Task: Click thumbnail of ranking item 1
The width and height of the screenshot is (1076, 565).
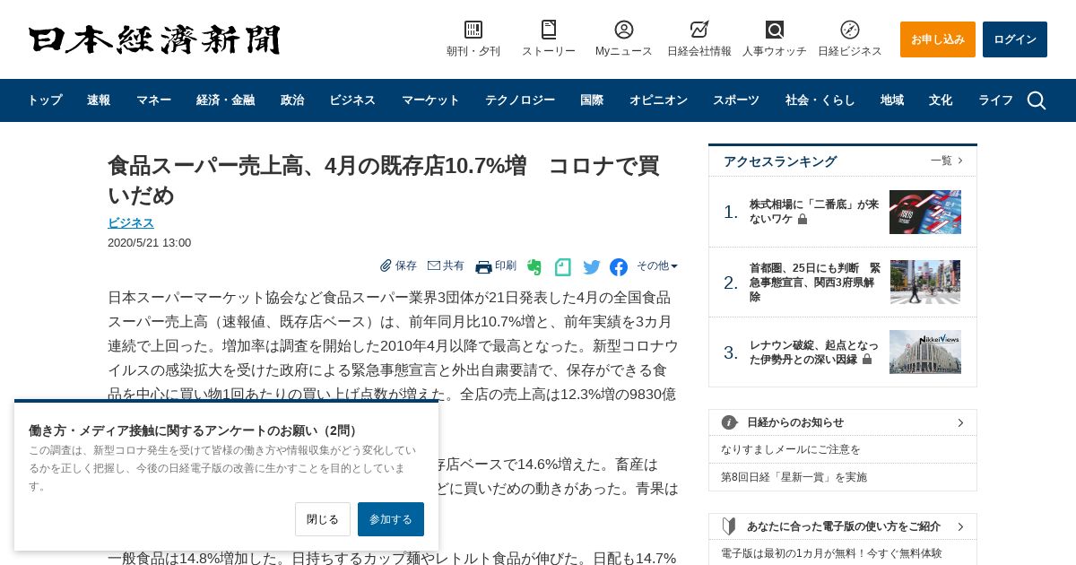Action: [925, 212]
